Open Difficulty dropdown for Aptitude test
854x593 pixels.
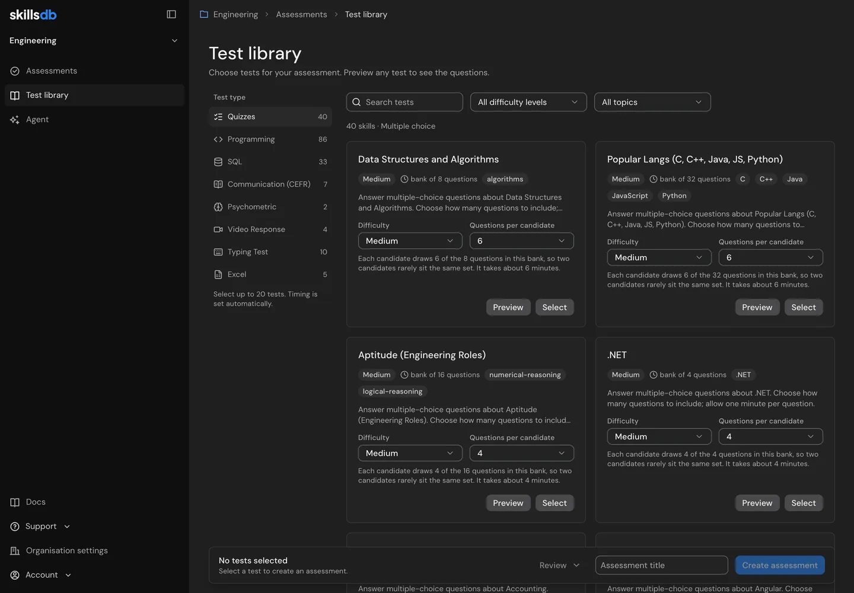(410, 453)
